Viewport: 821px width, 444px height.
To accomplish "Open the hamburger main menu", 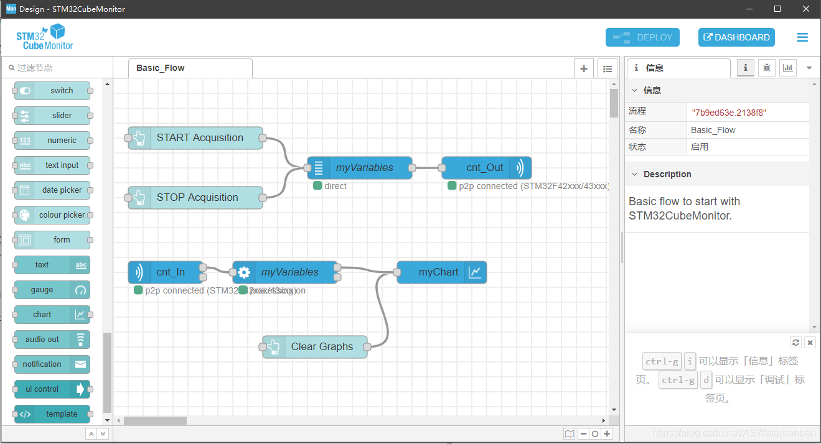I will (802, 37).
